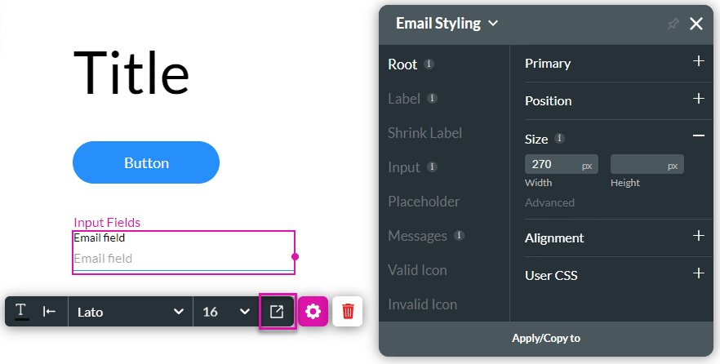Expand the Primary section
720x364 pixels.
tap(698, 62)
